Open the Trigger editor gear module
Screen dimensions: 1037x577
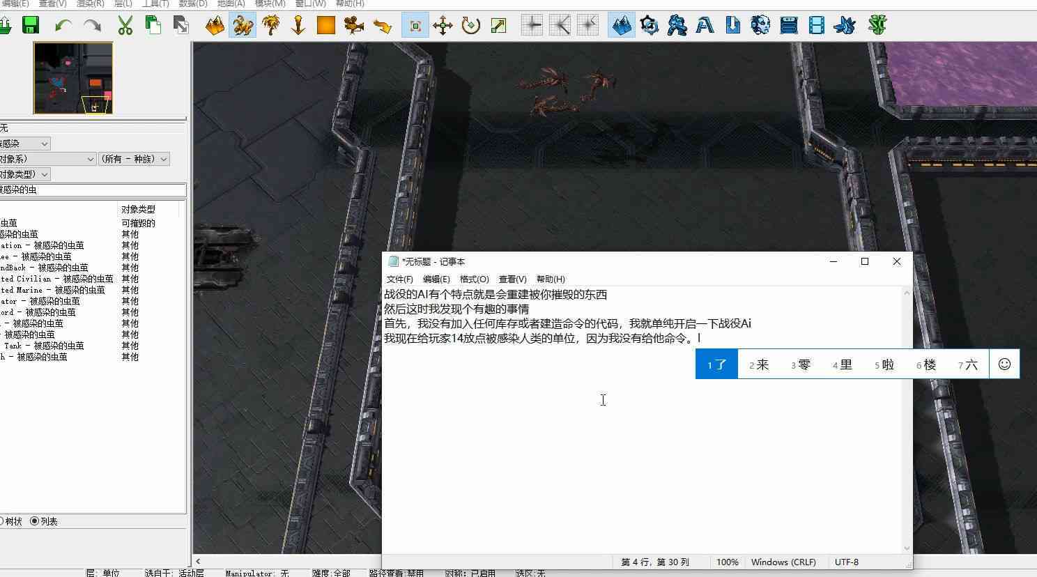point(650,26)
